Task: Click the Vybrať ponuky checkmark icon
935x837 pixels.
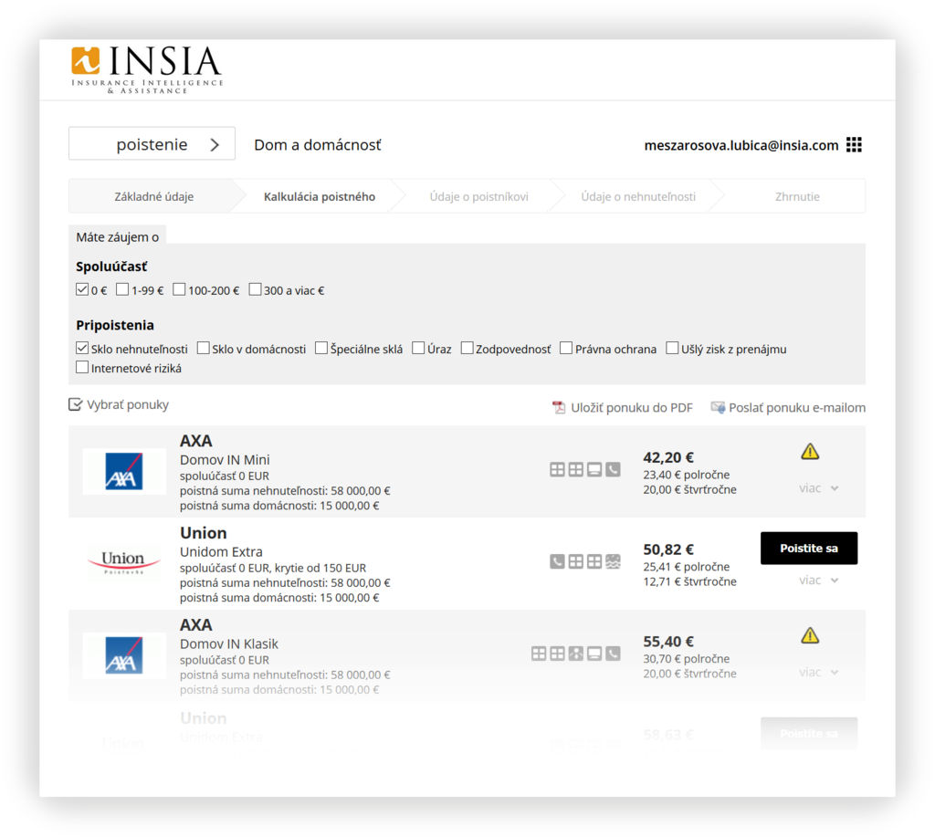Action: [x=75, y=404]
